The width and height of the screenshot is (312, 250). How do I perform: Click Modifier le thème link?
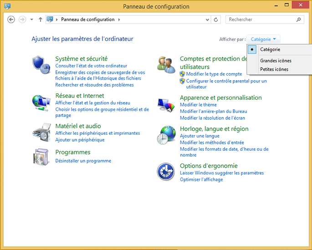click(199, 105)
